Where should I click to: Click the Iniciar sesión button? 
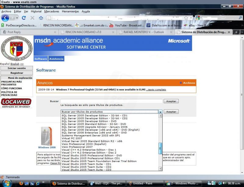17,68
